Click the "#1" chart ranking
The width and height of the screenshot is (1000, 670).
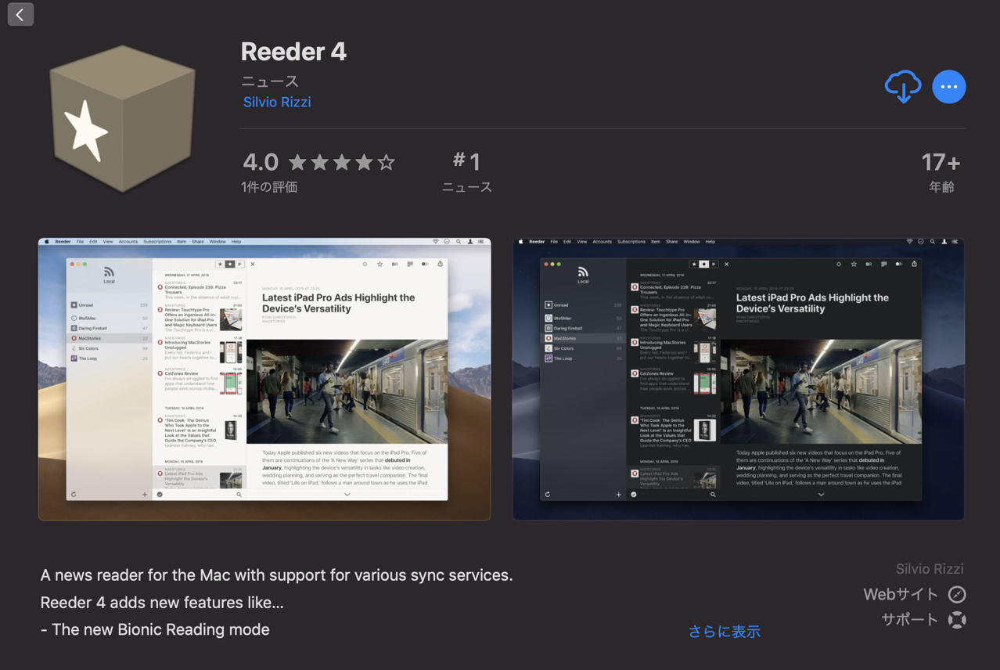pyautogui.click(x=466, y=161)
